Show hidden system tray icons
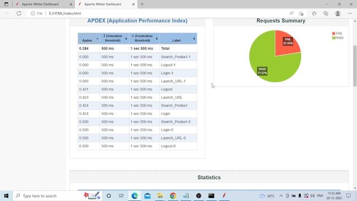Screen dimensions: 357x201 [x=281, y=196]
